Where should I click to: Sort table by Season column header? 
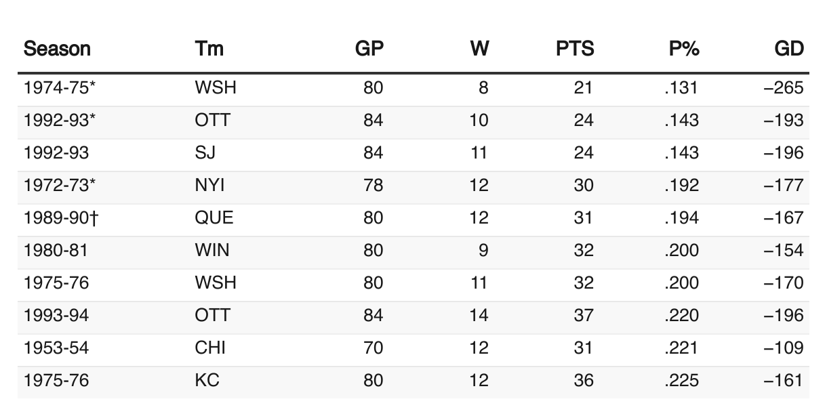[57, 49]
